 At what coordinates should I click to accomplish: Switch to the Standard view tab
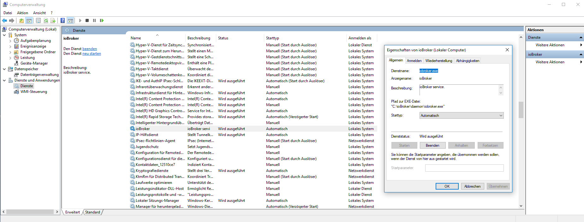point(92,212)
